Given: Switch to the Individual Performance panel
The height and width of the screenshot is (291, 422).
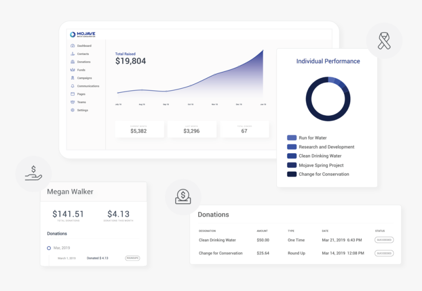Looking at the screenshot, I should [x=328, y=61].
